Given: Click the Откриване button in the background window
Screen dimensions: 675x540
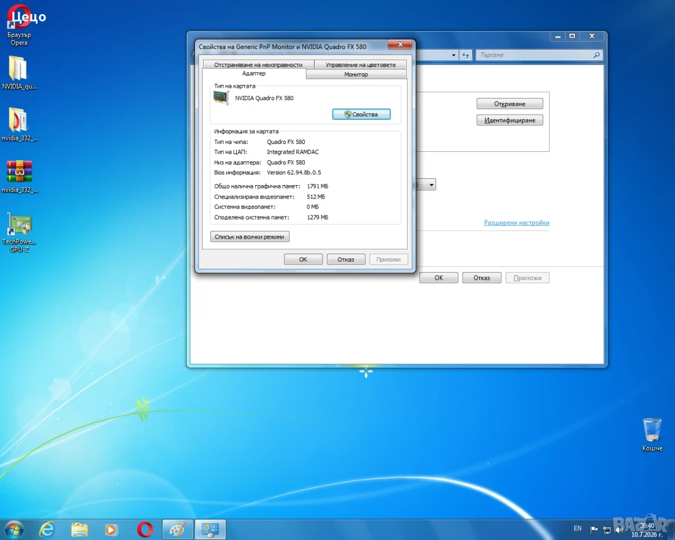Looking at the screenshot, I should 510,104.
